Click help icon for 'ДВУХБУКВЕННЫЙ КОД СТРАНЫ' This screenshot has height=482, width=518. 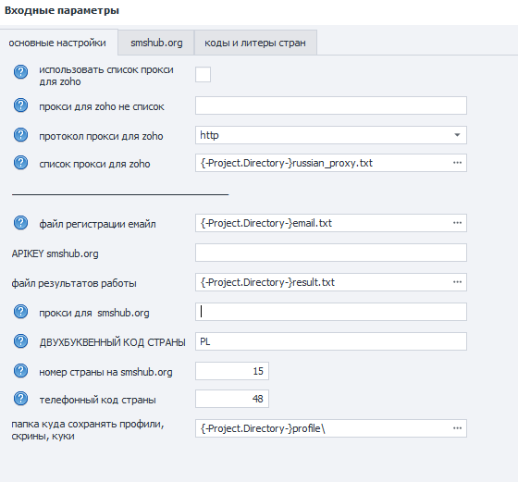[20, 341]
